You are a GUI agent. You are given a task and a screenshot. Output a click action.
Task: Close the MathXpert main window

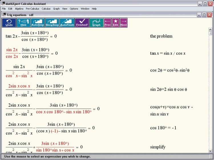(x=210, y=4)
